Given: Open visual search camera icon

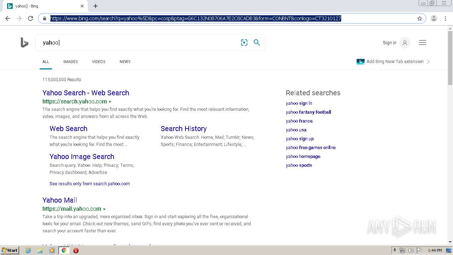Looking at the screenshot, I should tap(244, 42).
